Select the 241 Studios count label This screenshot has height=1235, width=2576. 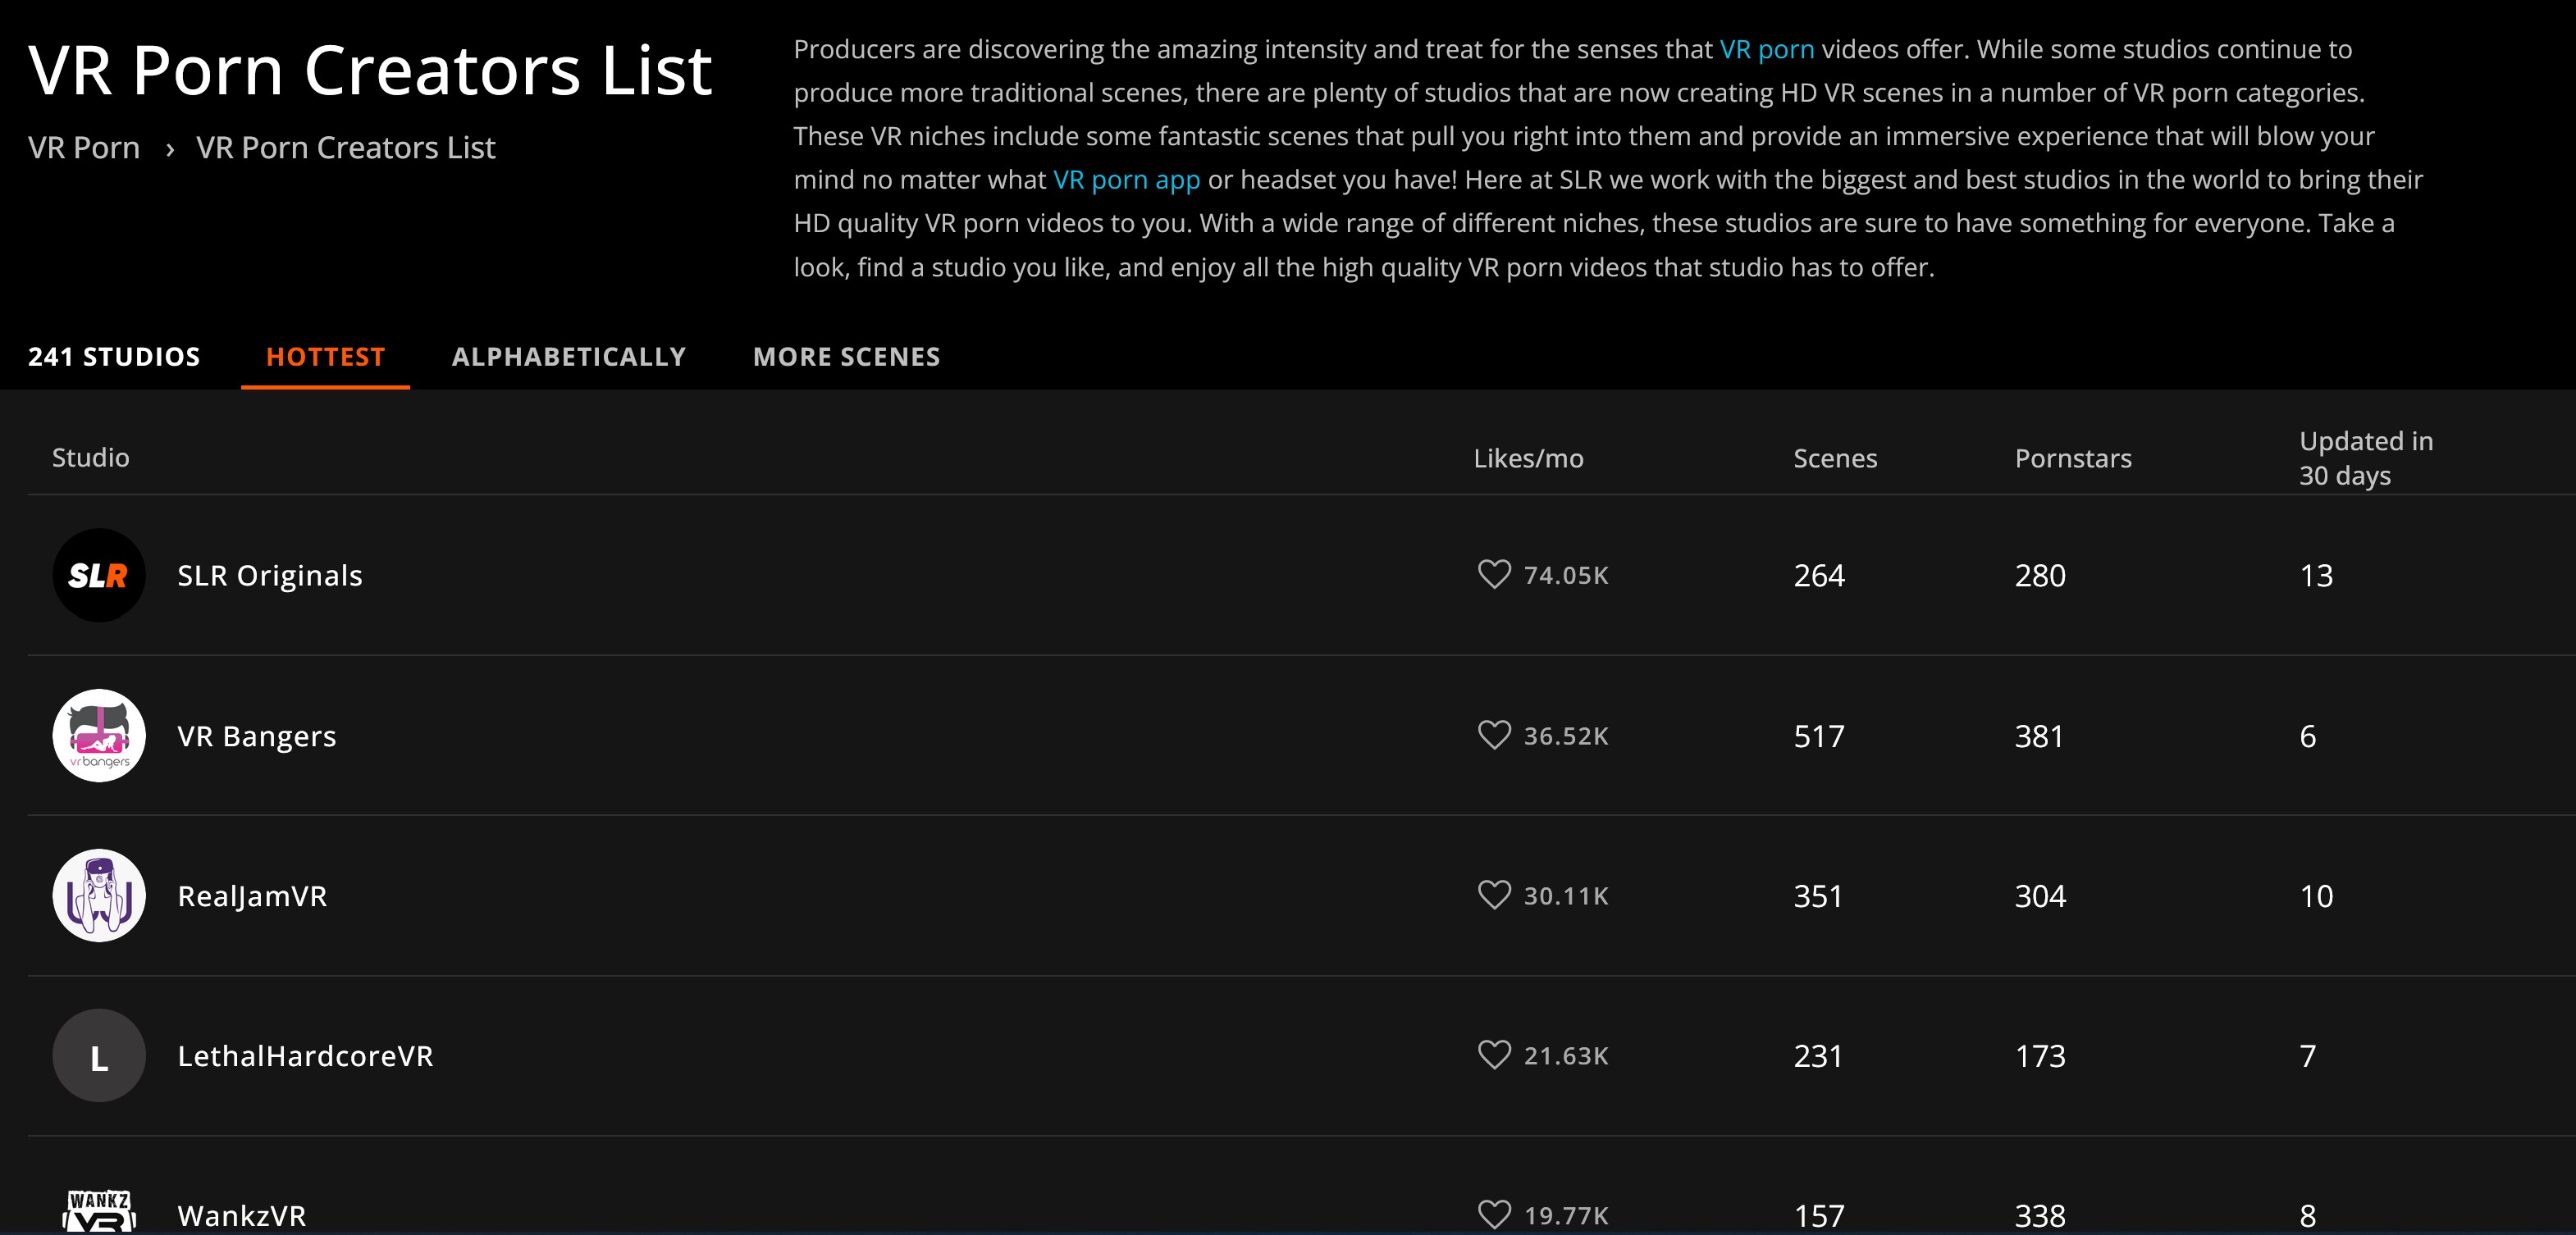pyautogui.click(x=114, y=357)
